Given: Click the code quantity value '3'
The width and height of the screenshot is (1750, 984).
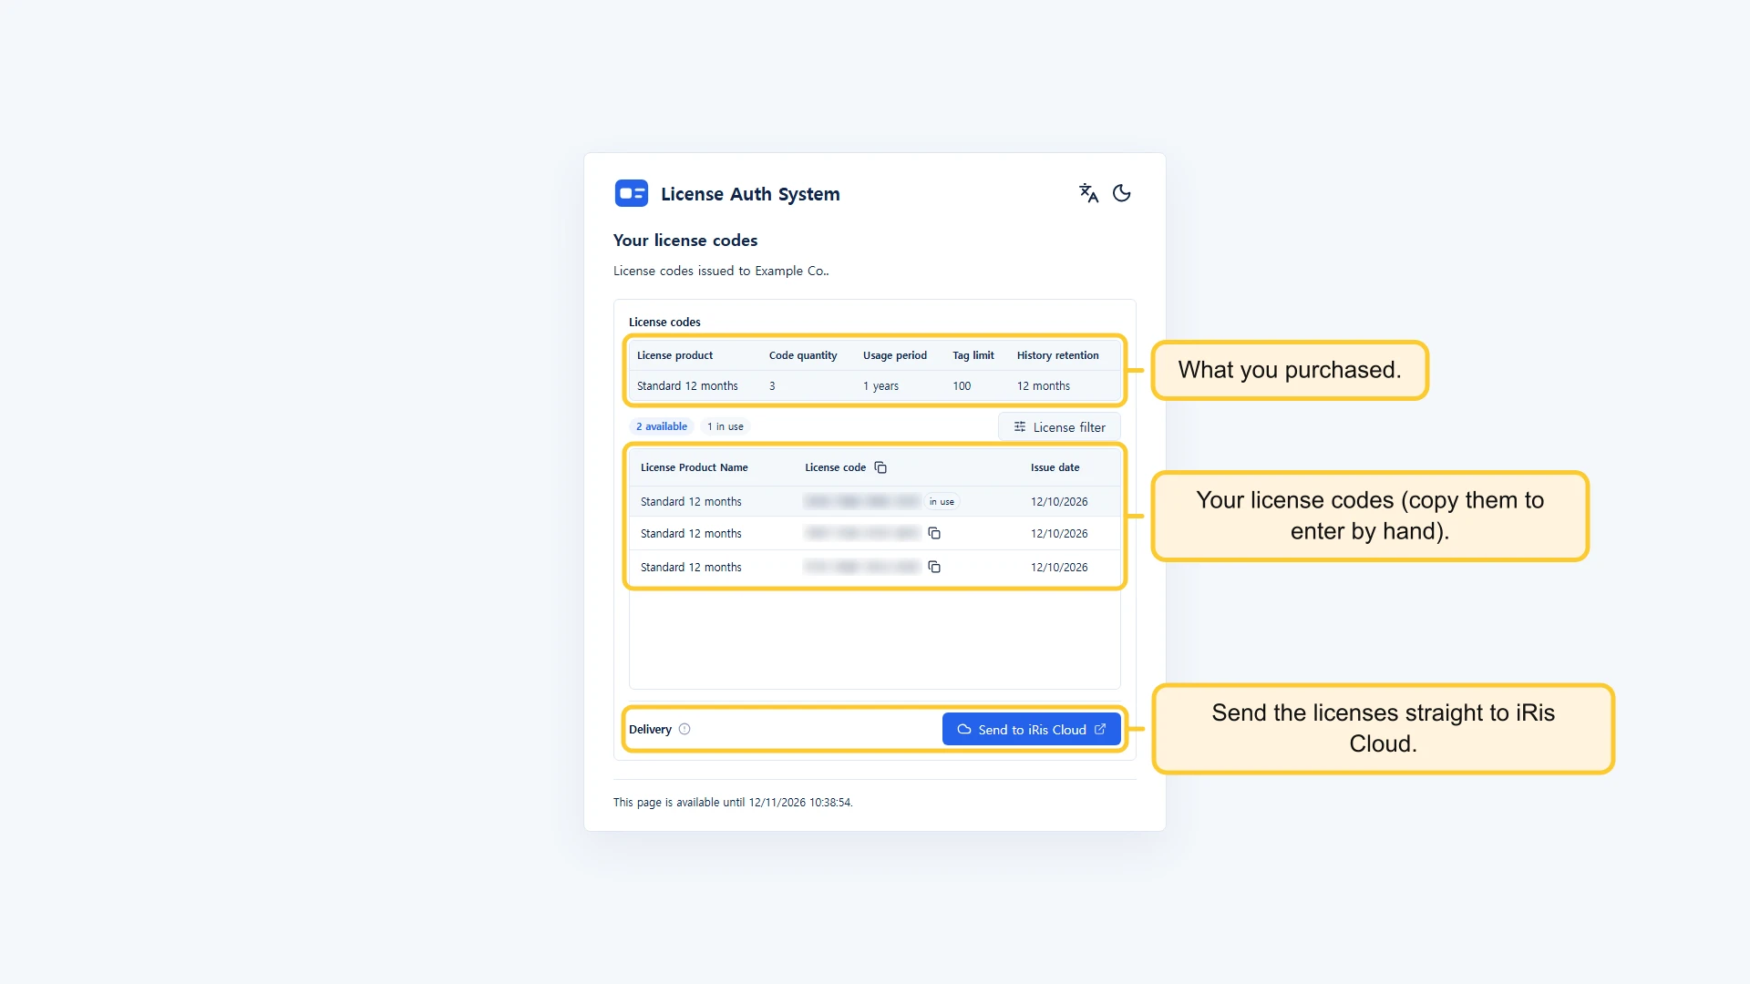Looking at the screenshot, I should pyautogui.click(x=772, y=386).
